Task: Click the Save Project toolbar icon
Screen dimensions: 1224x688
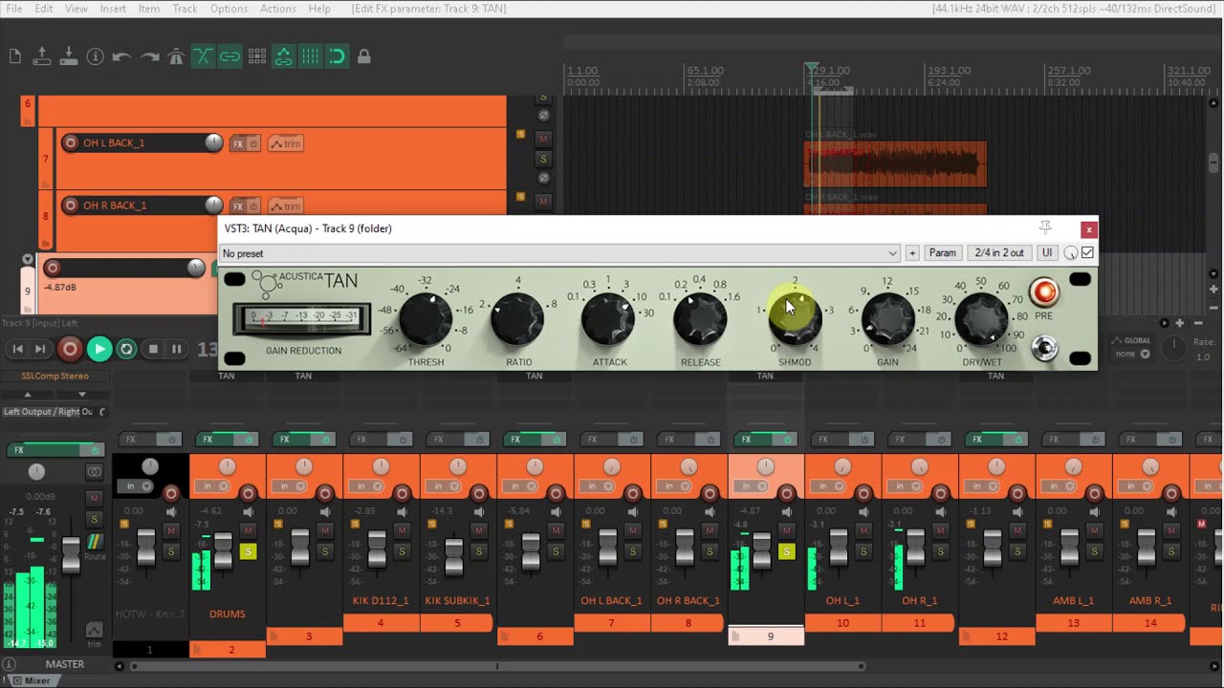Action: pos(69,57)
